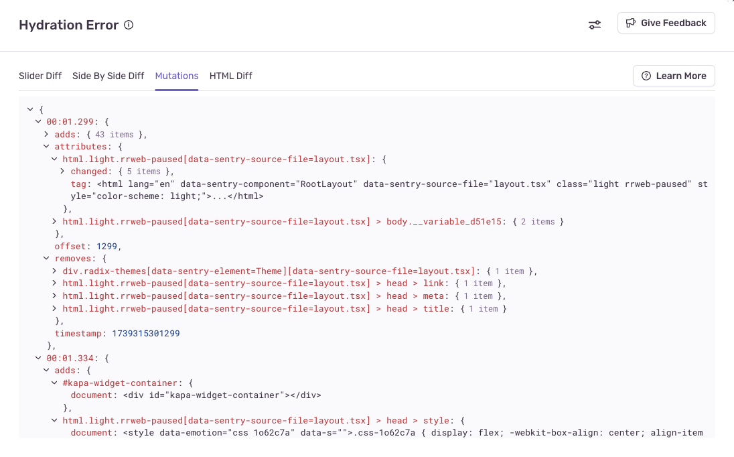Expand the div.radix-themes removes entry
Viewport: 734px width, 457px height.
[55, 271]
